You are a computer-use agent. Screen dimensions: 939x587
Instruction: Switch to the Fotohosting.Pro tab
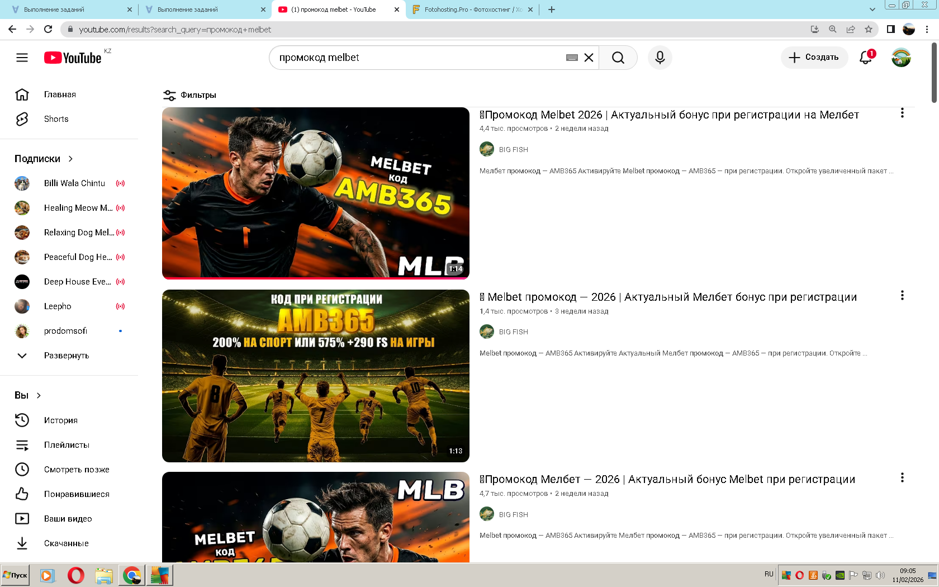472,10
